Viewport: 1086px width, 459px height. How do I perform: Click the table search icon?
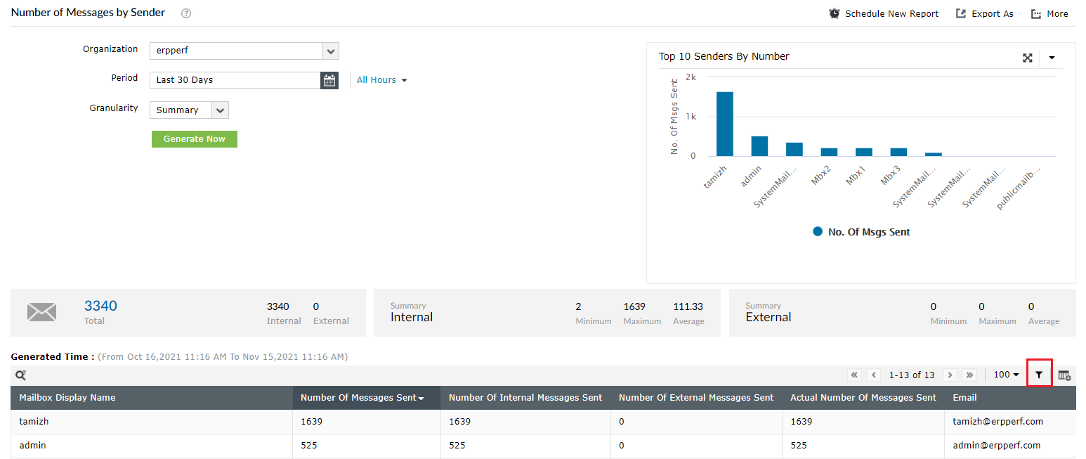21,375
